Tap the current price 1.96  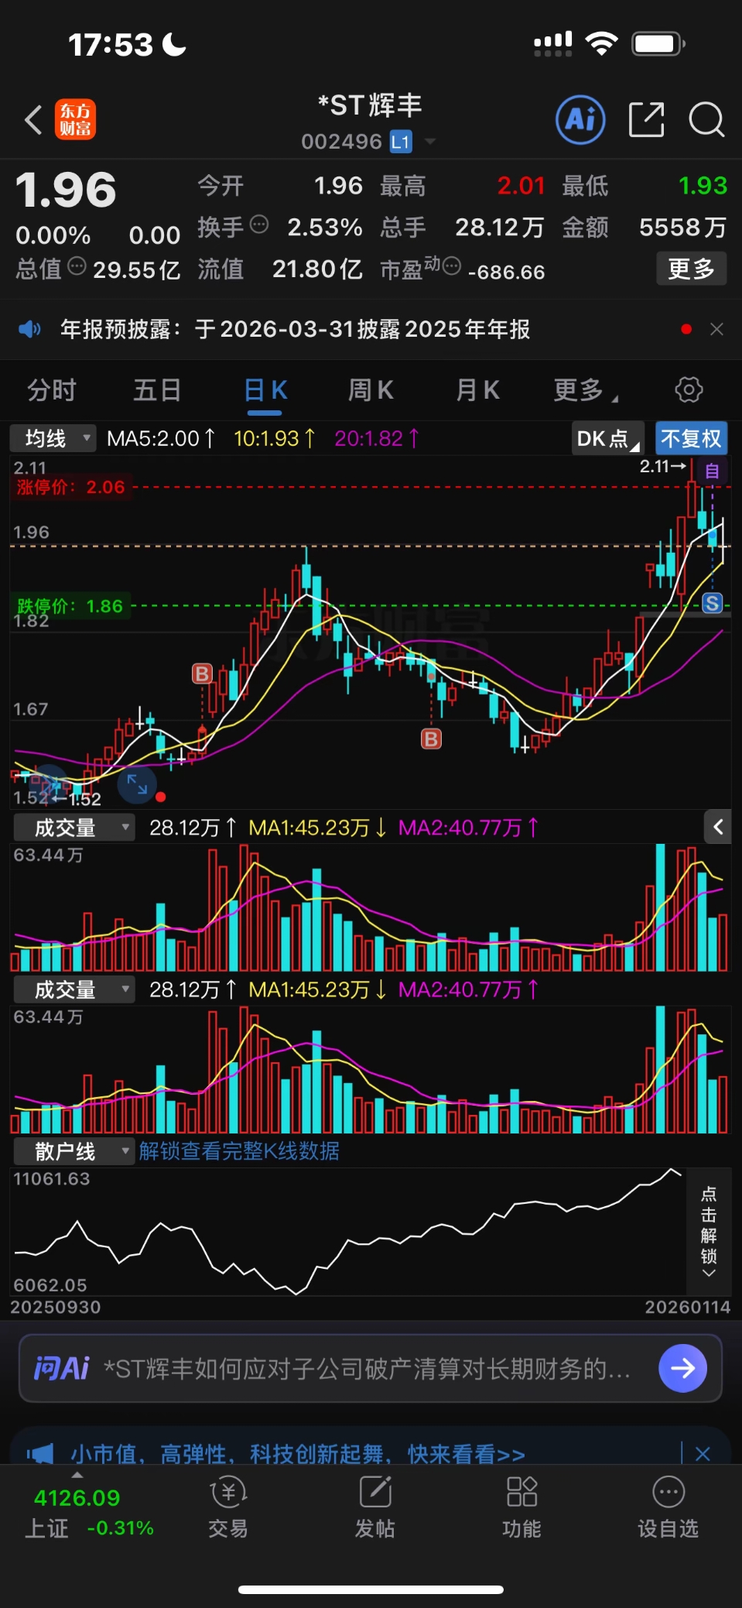click(x=66, y=190)
